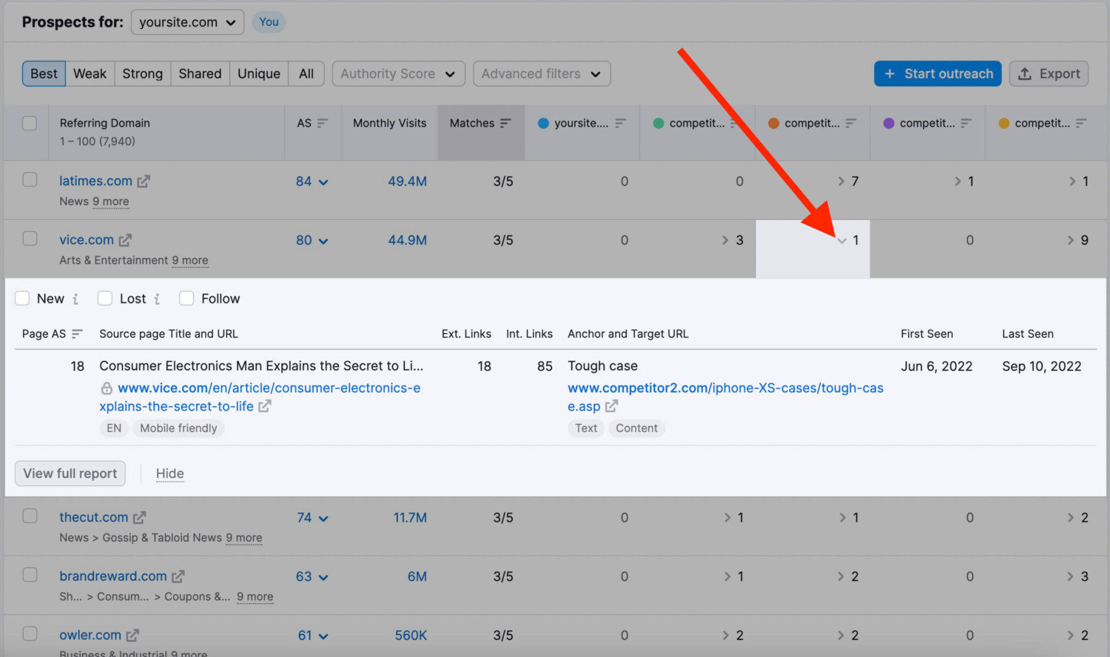Sort the yoursite column

(620, 123)
